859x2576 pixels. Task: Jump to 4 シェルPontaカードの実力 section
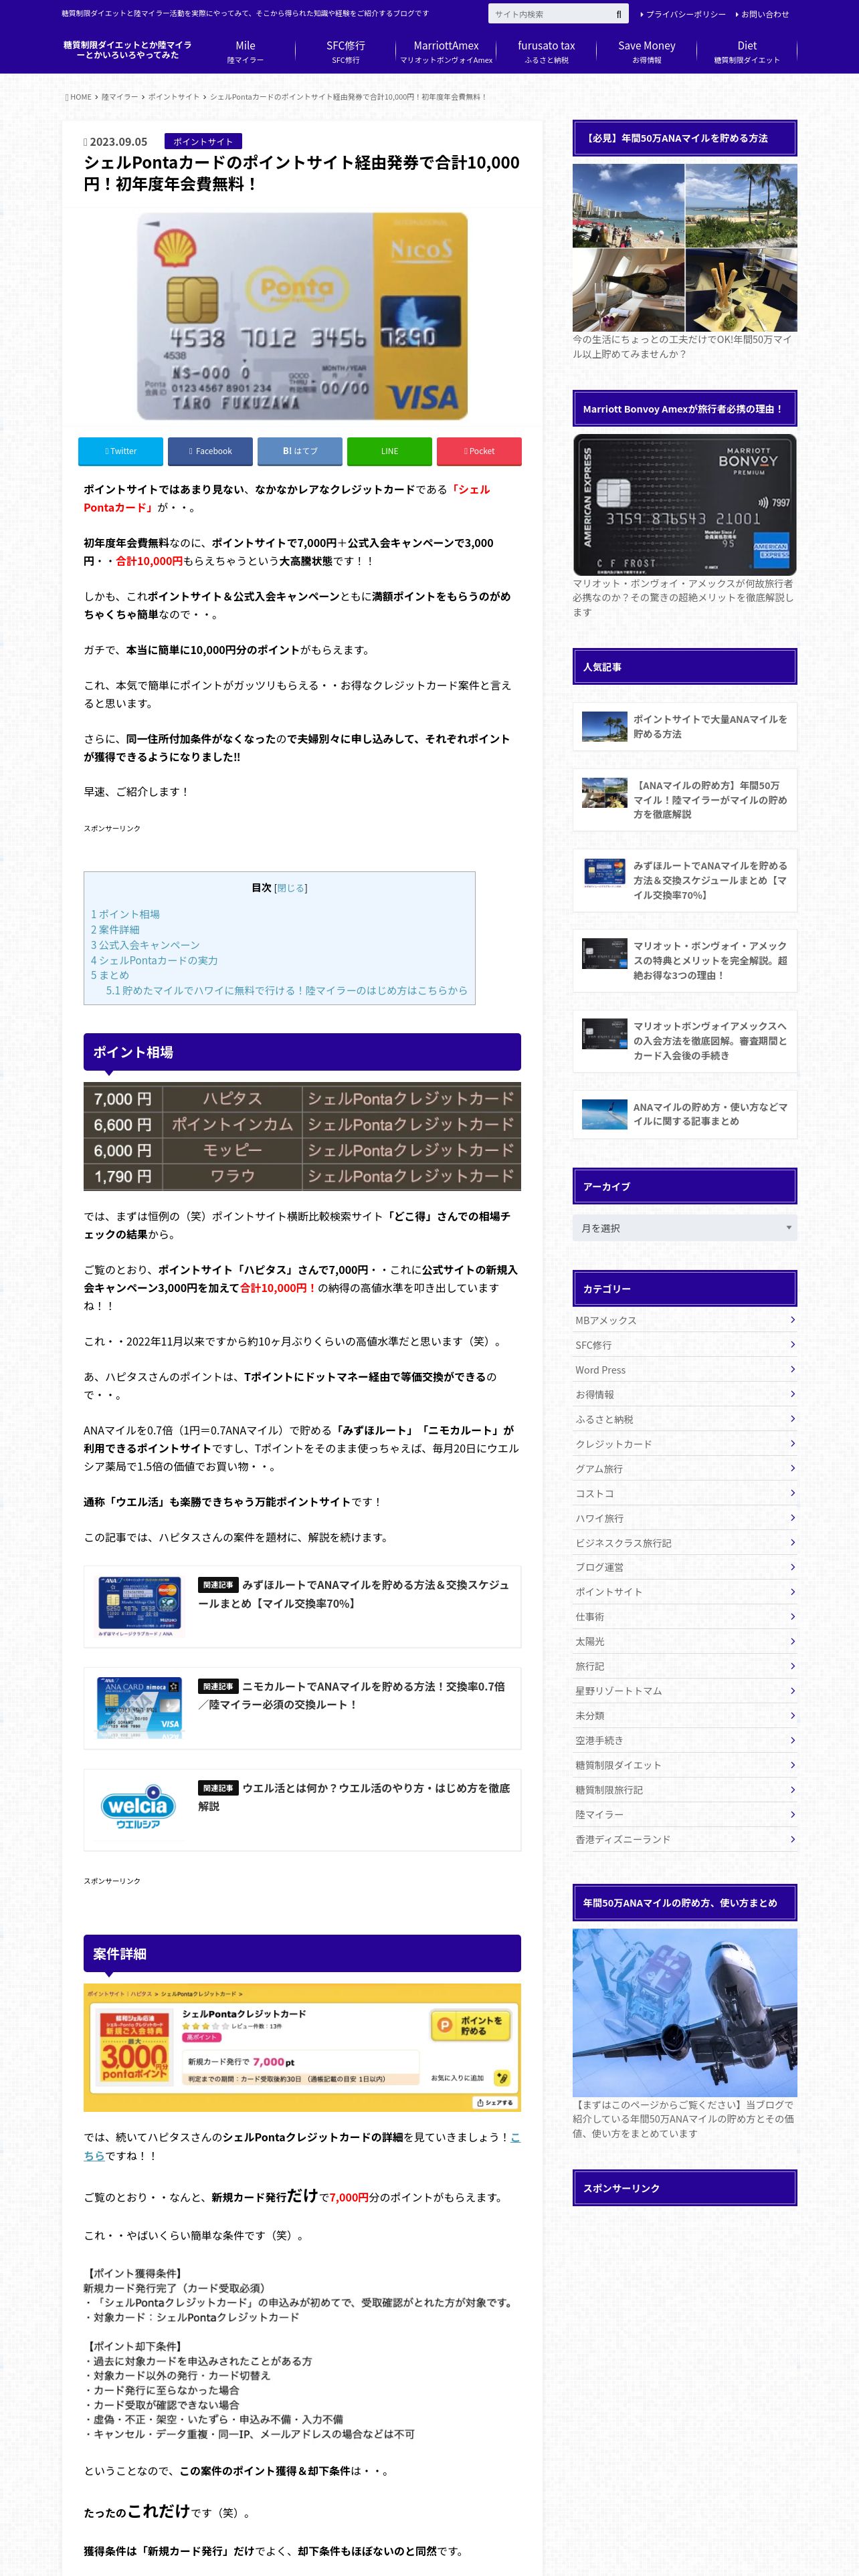tap(154, 961)
